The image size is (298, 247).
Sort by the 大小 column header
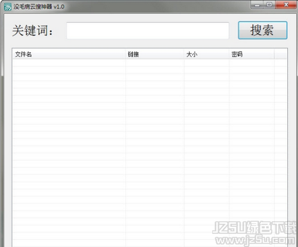[207, 54]
